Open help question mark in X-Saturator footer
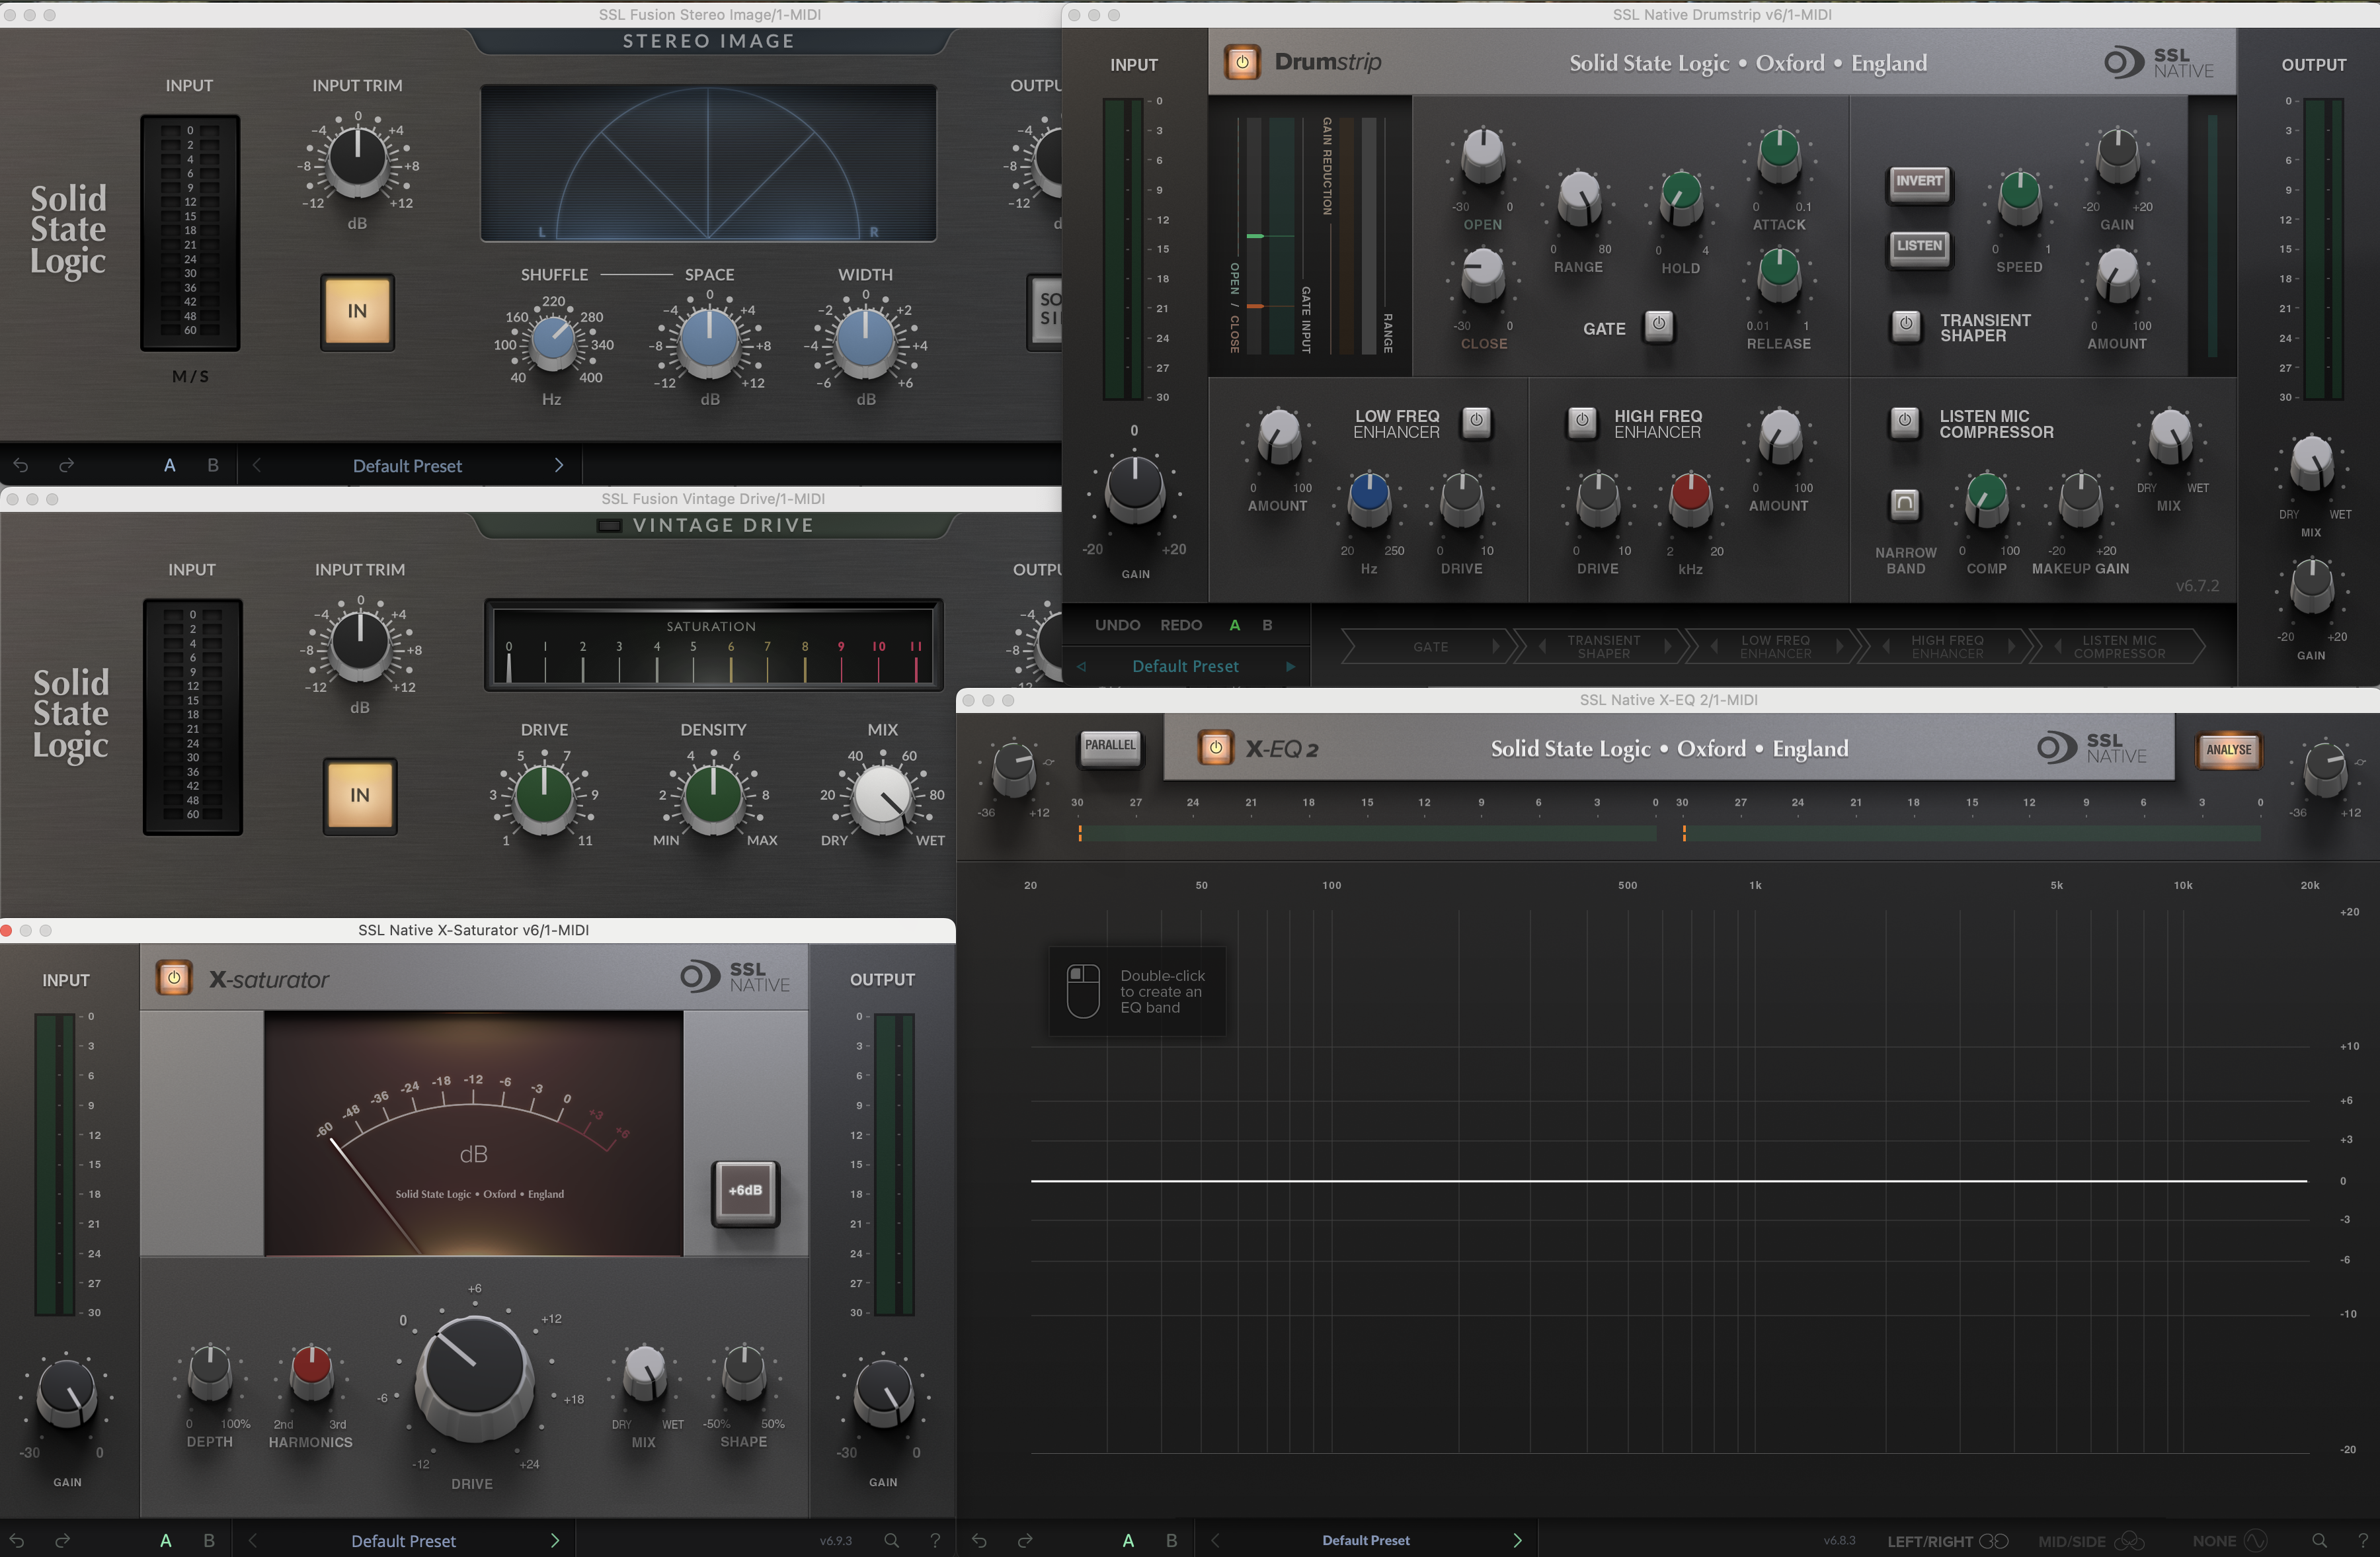 tap(935, 1541)
